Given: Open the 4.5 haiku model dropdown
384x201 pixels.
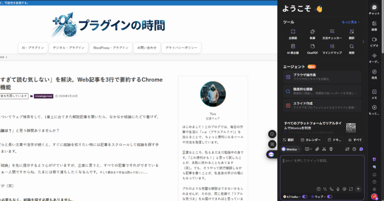Looking at the screenshot, I should 292,197.
